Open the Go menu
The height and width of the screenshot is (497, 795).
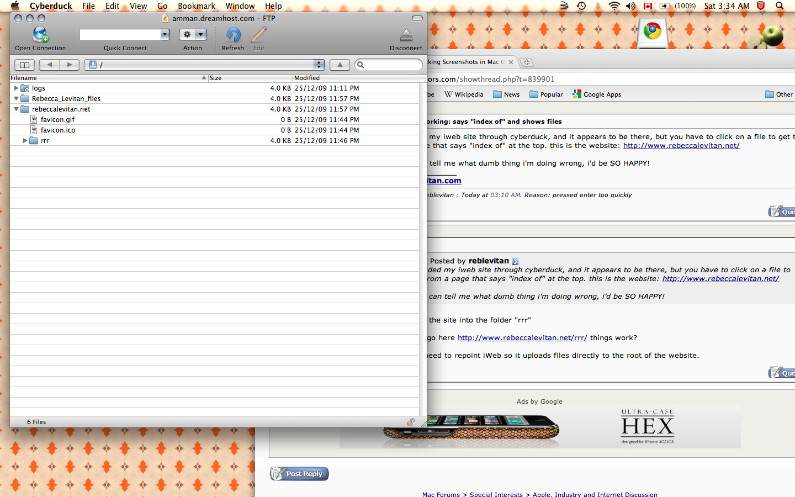(162, 6)
